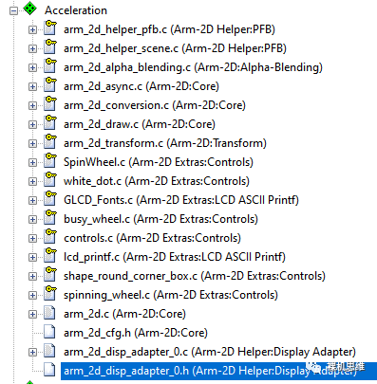Select the Acceleration group label
The width and height of the screenshot is (377, 384).
[76, 10]
